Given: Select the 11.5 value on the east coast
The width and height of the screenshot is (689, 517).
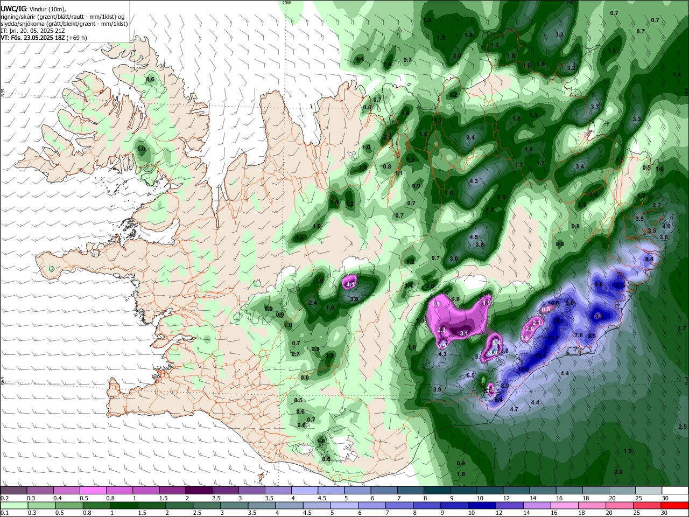Looking at the screenshot, I should click(620, 285).
